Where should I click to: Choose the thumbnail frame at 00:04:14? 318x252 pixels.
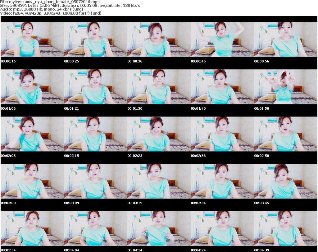[159, 228]
